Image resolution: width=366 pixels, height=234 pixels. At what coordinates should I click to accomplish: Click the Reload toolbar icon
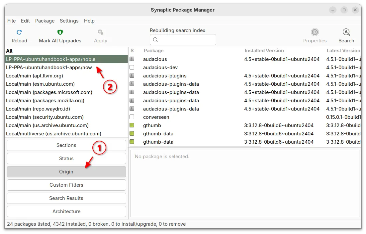tap(19, 32)
